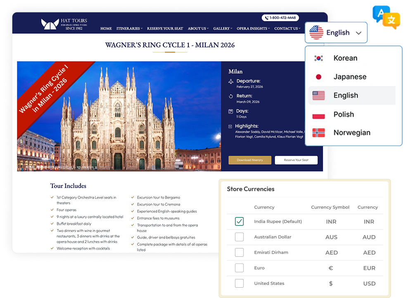Go to the Home page

click(106, 28)
